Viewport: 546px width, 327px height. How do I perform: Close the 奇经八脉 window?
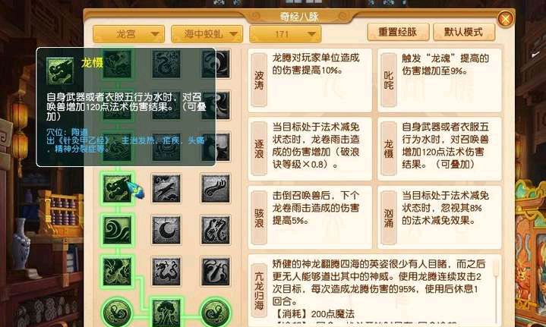click(x=505, y=18)
